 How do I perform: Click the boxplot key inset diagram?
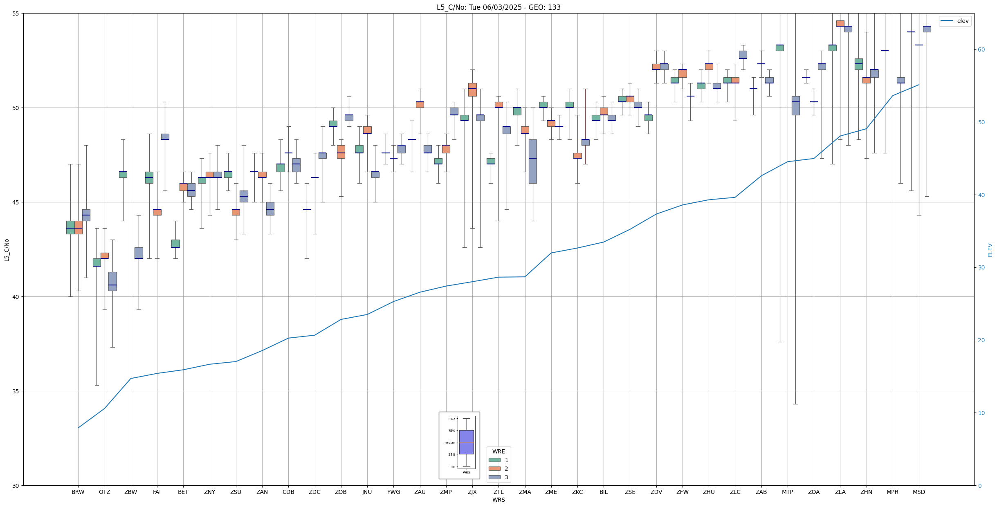tap(459, 445)
